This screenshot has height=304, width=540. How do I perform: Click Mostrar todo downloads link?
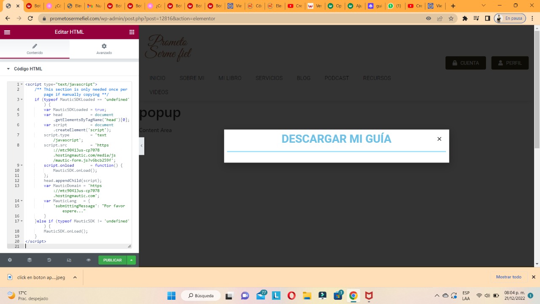coord(508,277)
